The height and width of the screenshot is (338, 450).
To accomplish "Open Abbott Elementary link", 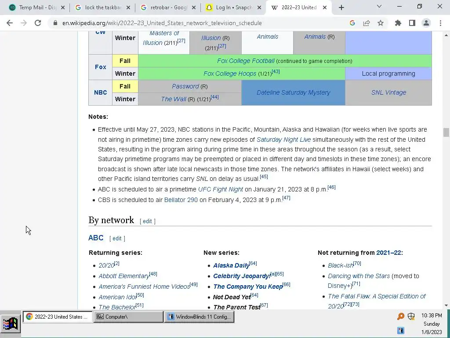I will pyautogui.click(x=124, y=276).
